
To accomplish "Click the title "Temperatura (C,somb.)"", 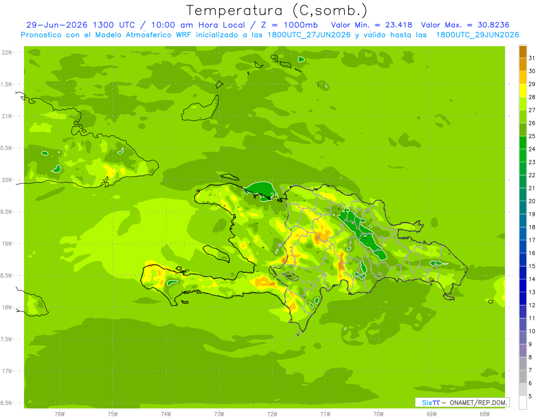I will click(x=276, y=10).
